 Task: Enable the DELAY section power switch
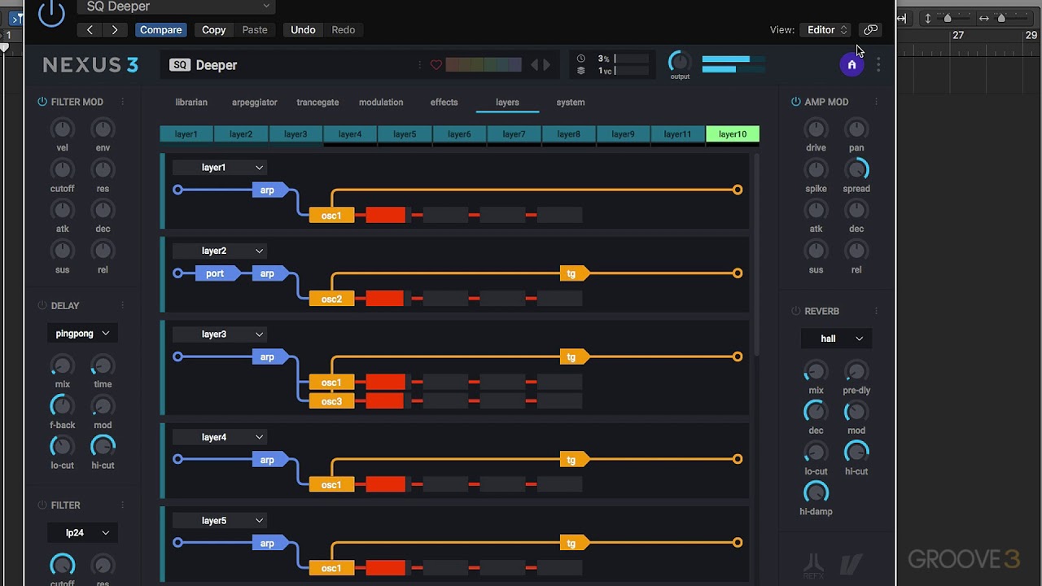coord(42,305)
